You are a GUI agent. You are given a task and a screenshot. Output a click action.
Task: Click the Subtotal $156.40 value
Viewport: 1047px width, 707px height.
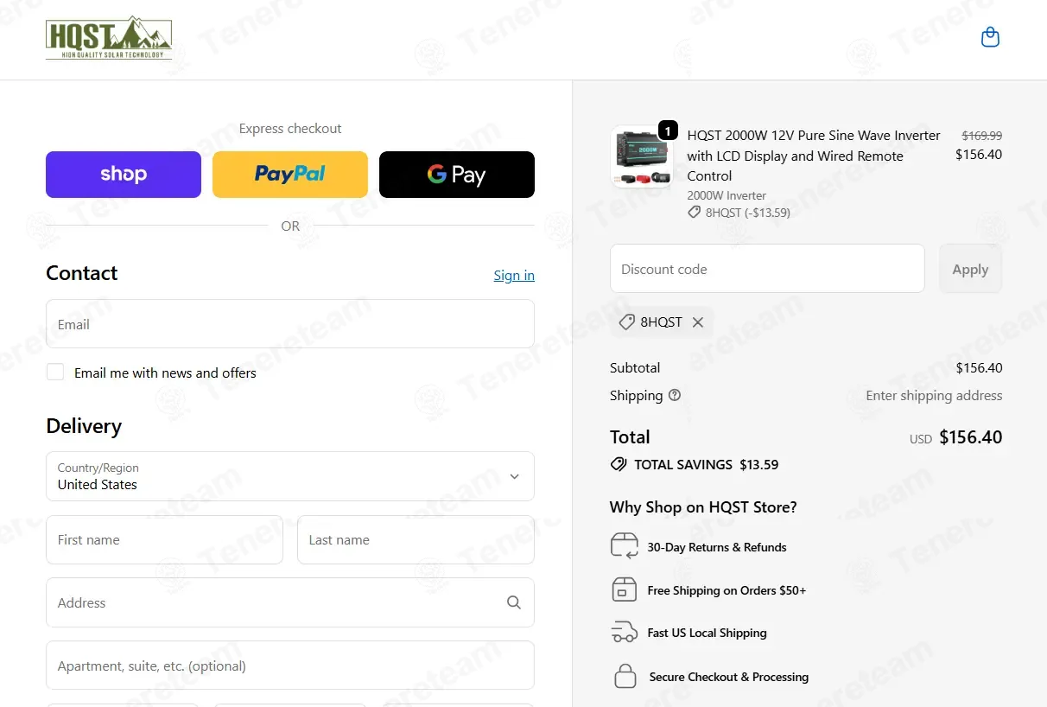(979, 368)
